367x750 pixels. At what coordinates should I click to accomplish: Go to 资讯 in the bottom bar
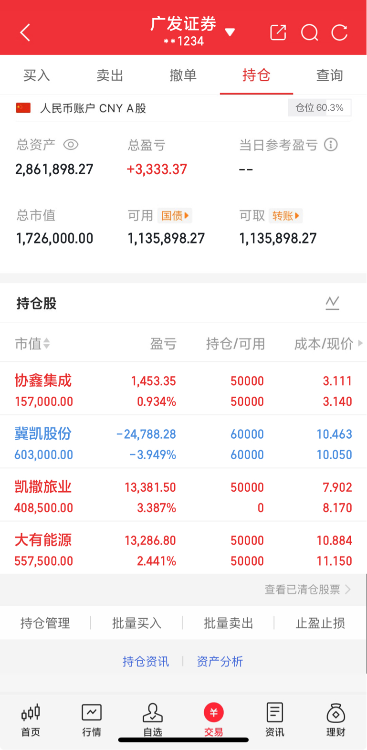[275, 720]
